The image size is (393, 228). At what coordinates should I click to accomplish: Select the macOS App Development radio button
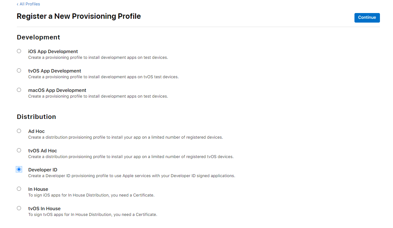[x=19, y=90]
